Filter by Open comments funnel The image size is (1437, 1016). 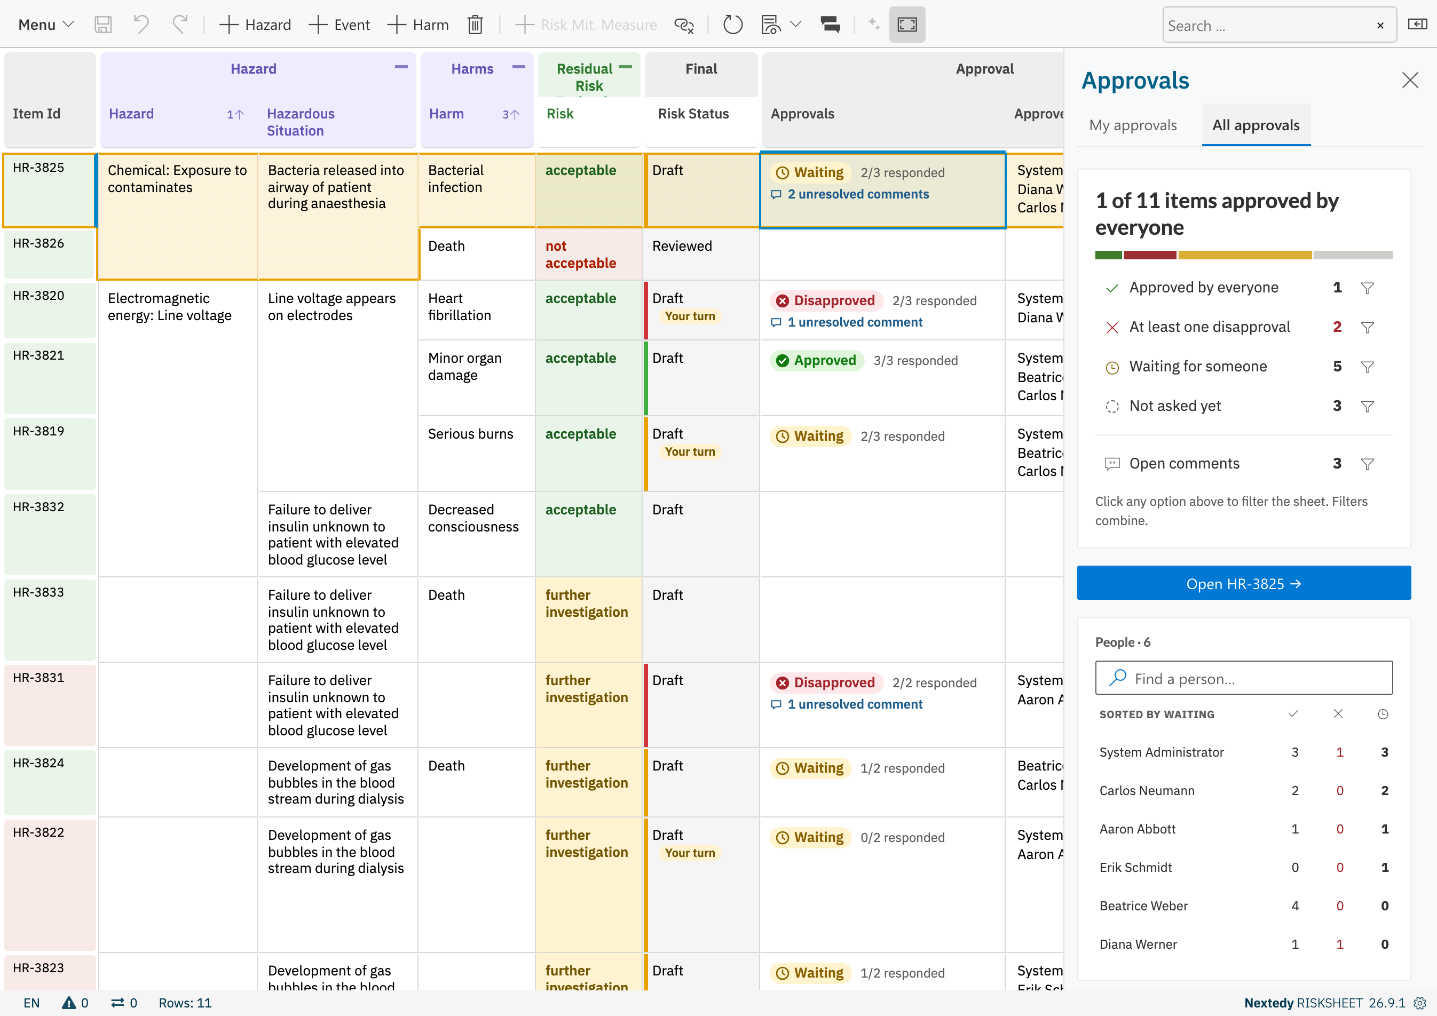coord(1368,464)
